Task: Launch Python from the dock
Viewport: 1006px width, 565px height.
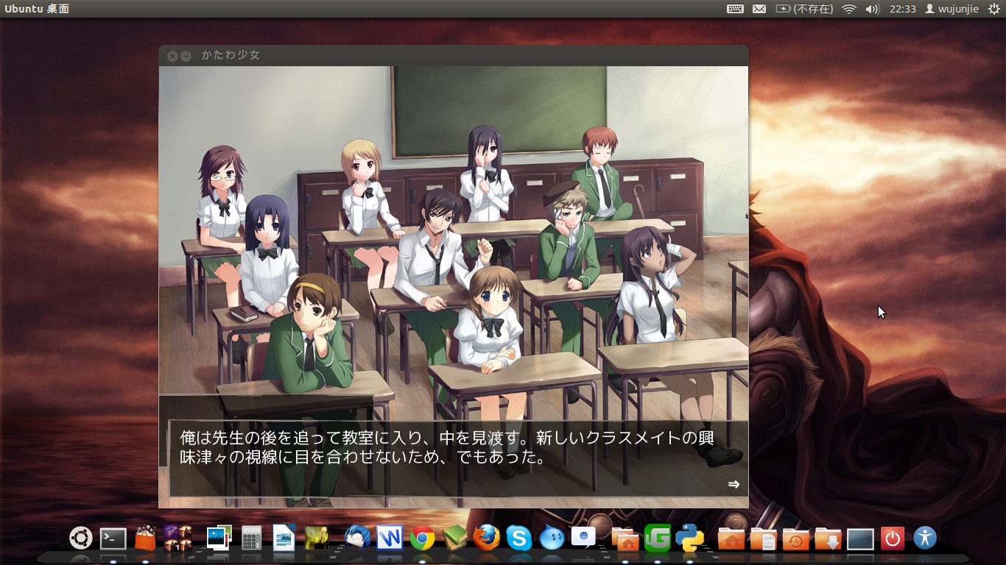Action: pyautogui.click(x=690, y=539)
